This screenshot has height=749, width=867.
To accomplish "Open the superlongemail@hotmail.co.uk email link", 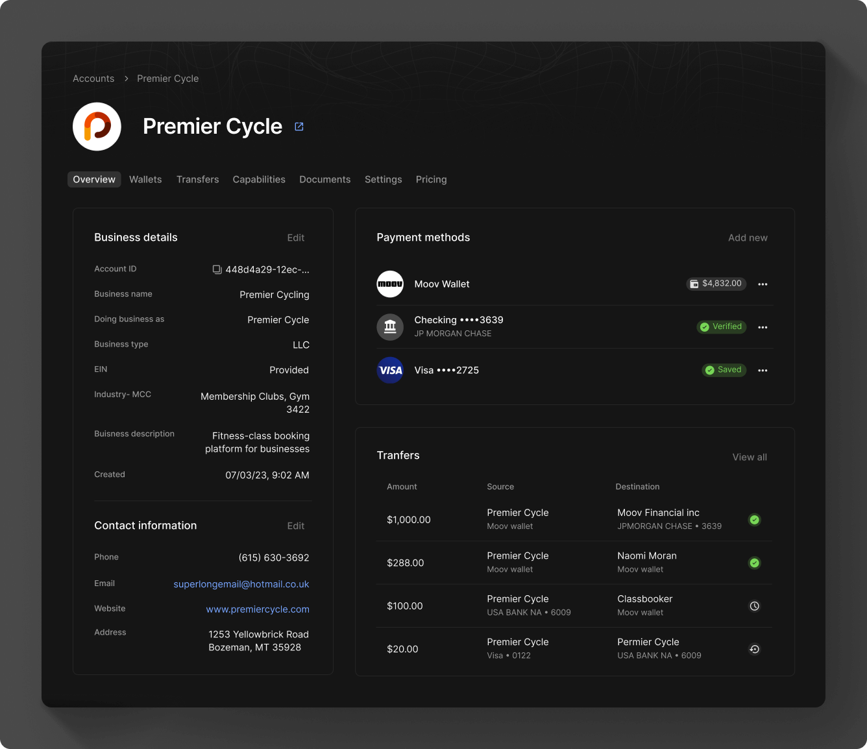I will (x=241, y=584).
